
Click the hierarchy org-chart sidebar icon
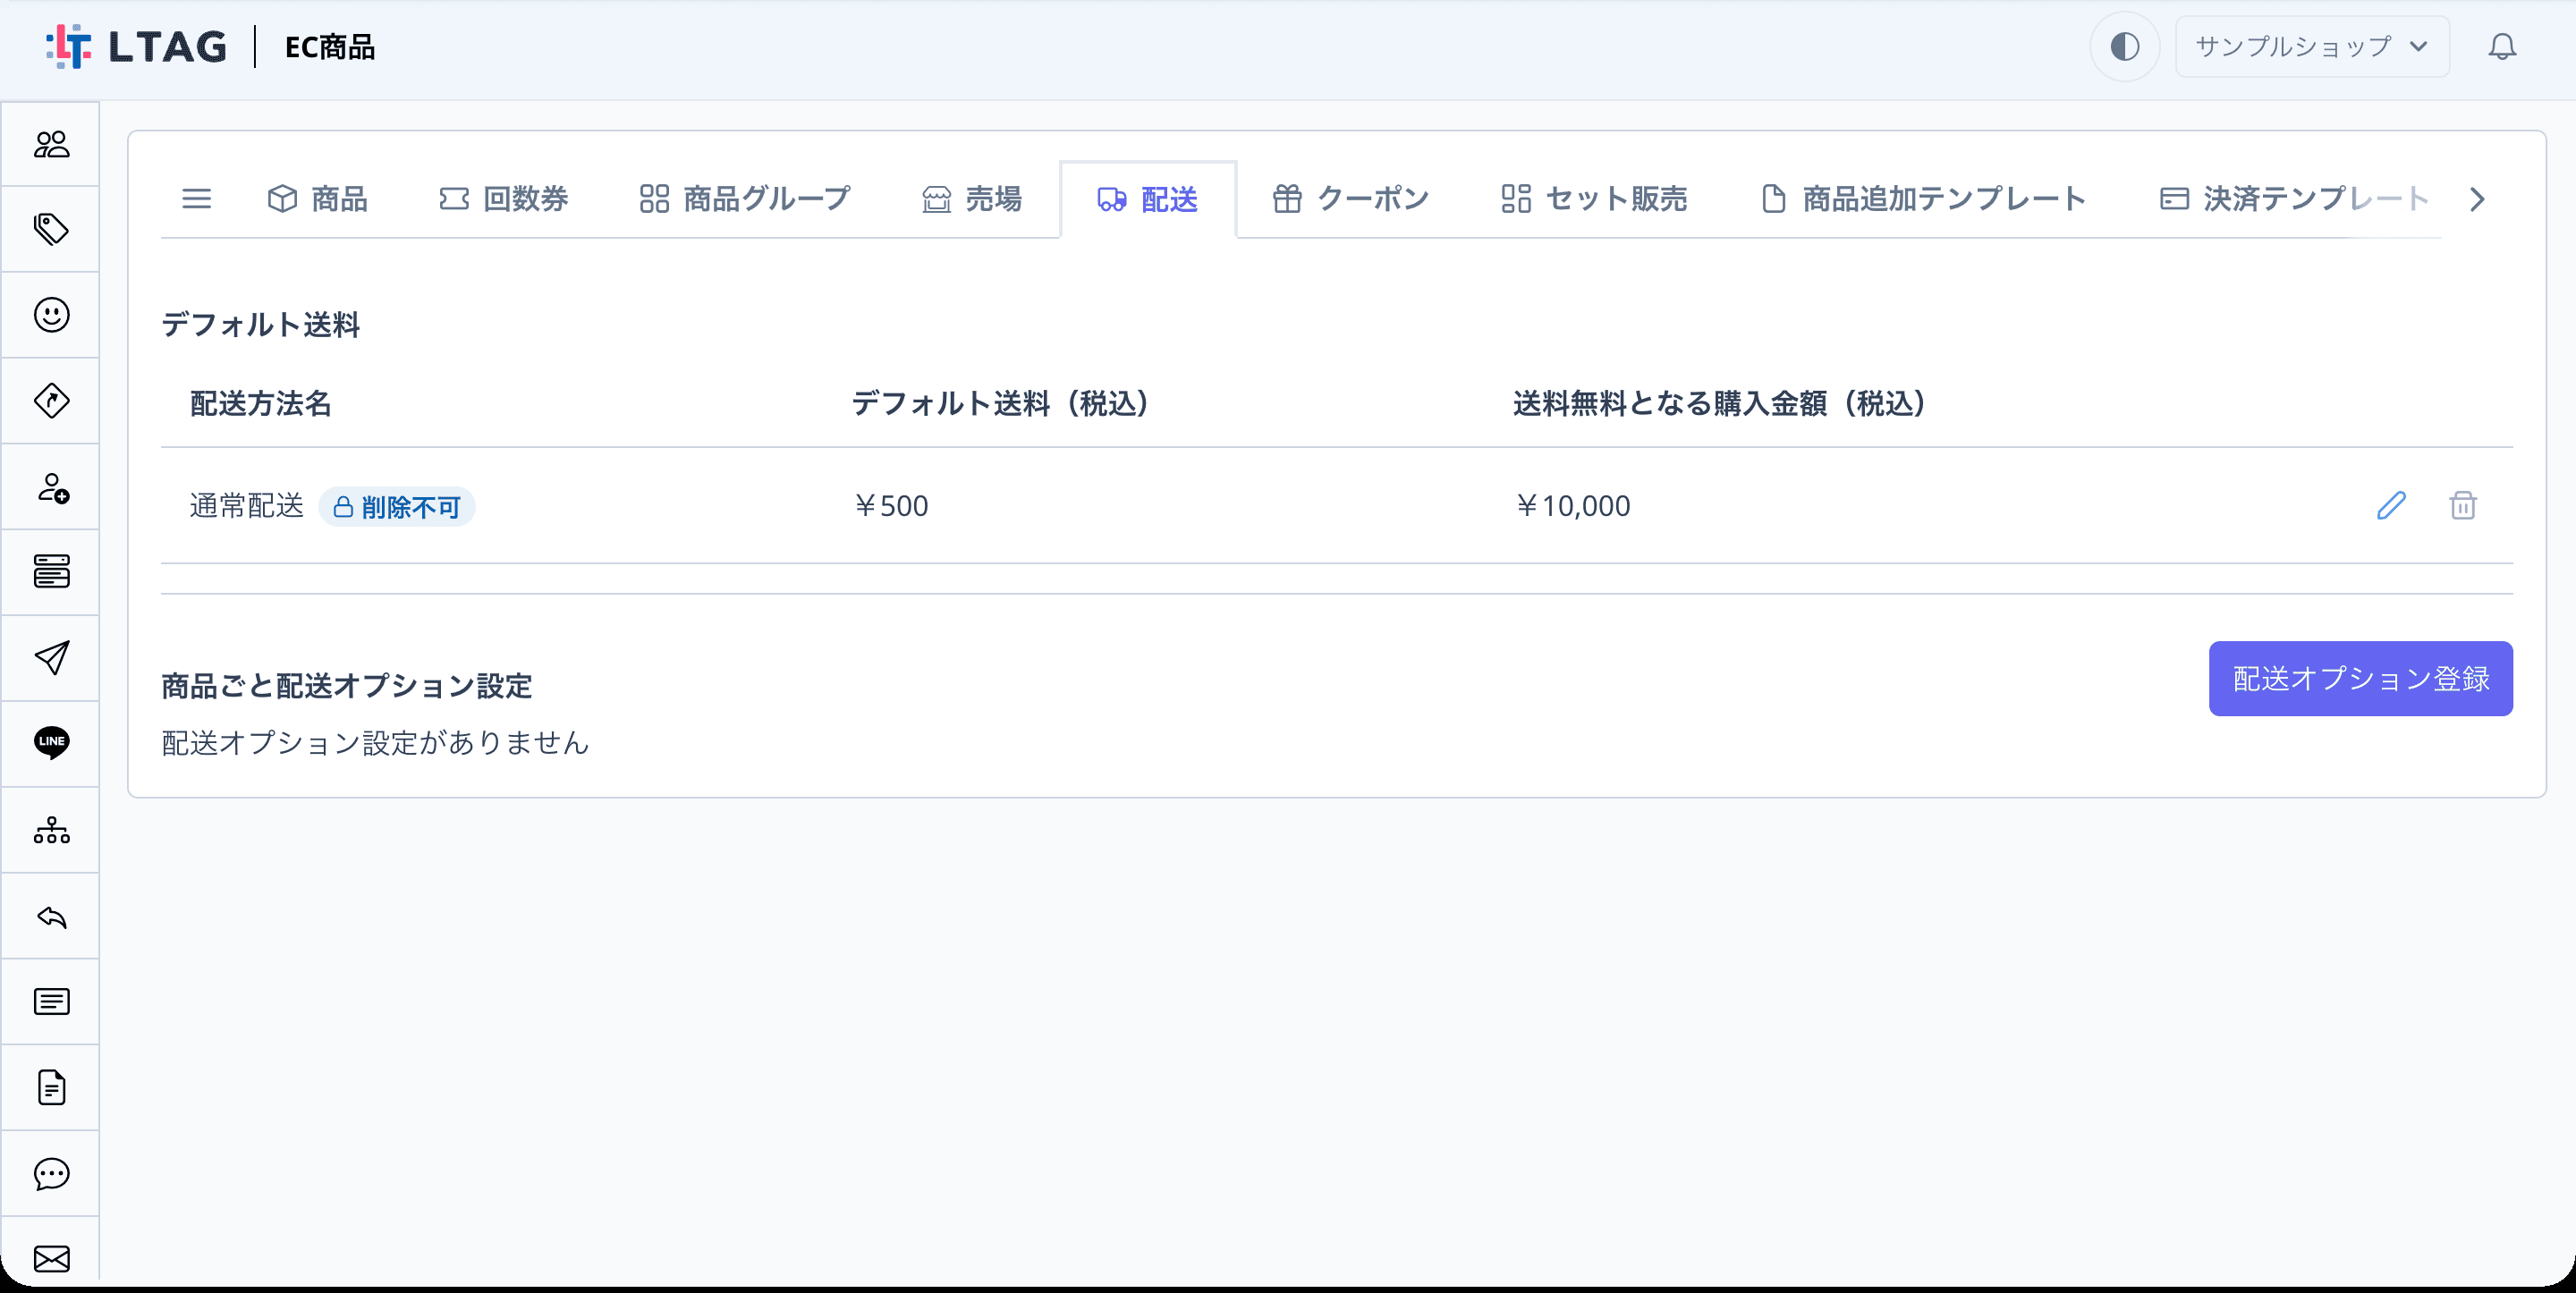pyautogui.click(x=51, y=830)
